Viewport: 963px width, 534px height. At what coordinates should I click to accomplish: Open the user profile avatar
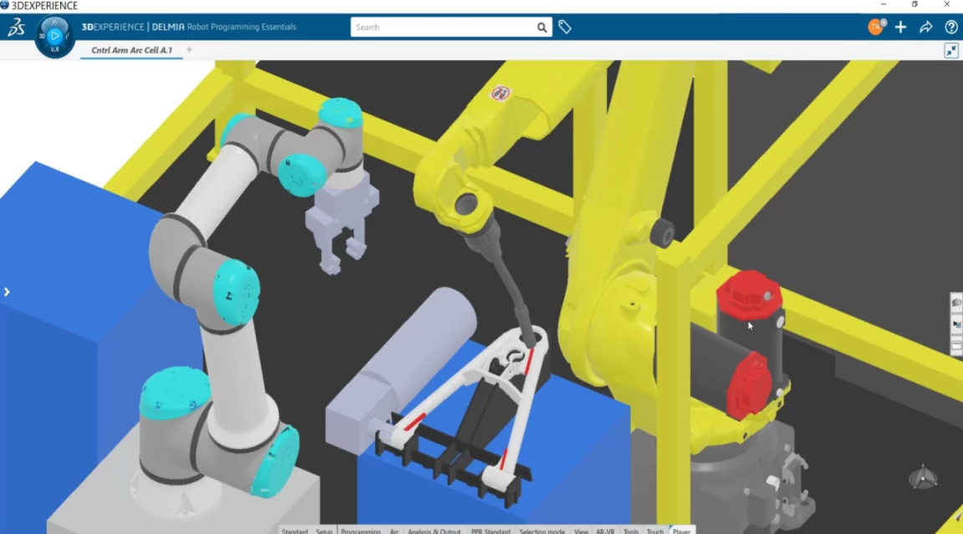coord(875,27)
